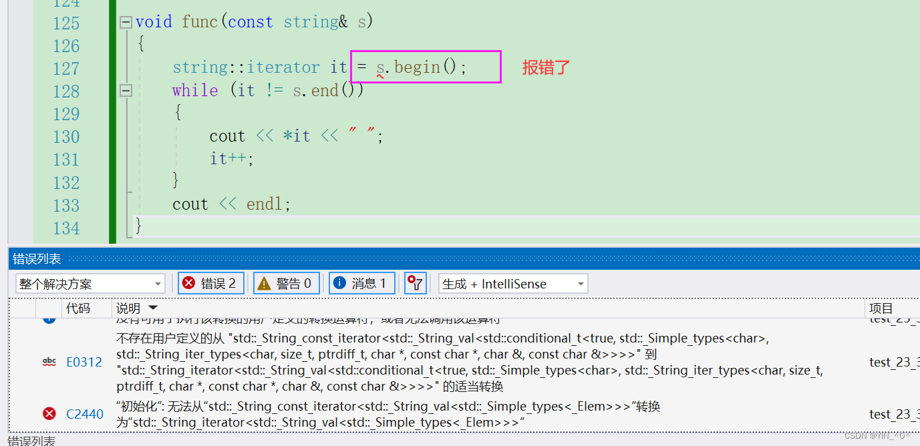Click line number 133 in the gutter

click(66, 205)
